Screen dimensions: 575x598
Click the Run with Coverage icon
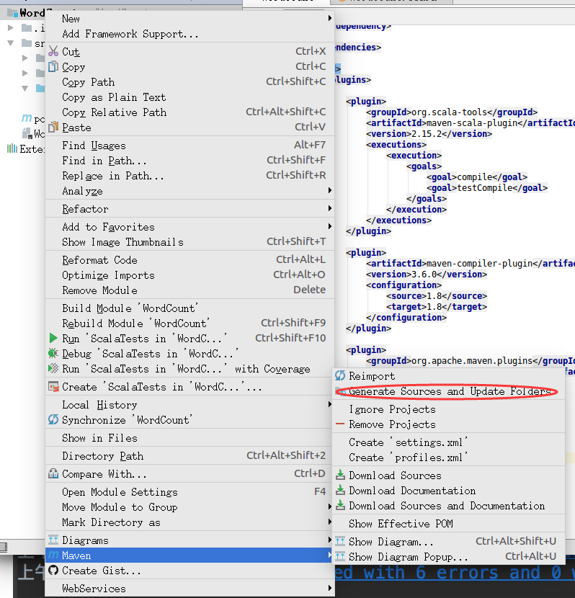pyautogui.click(x=53, y=368)
